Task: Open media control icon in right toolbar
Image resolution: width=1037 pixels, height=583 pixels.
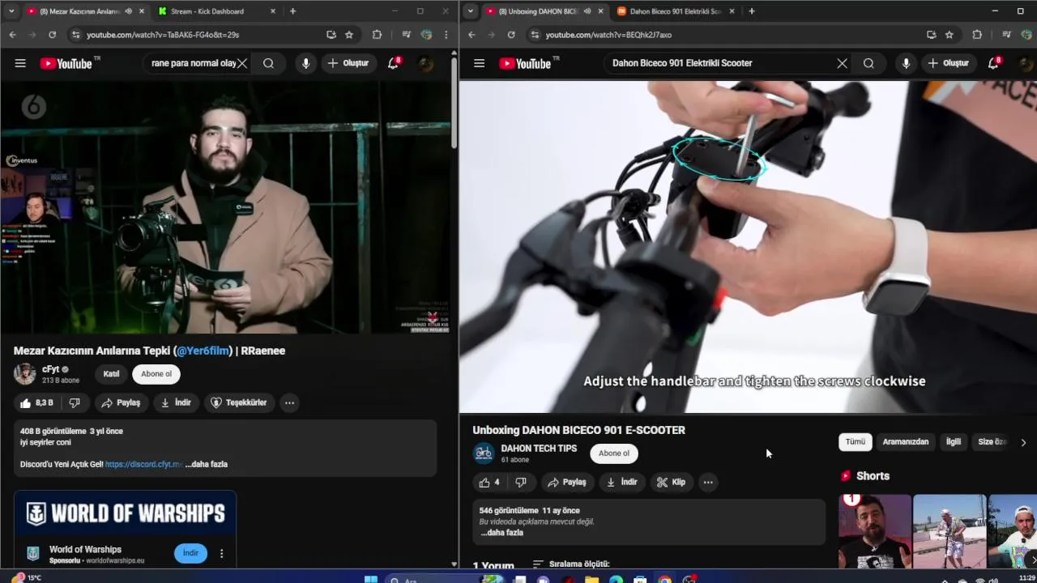Action: [x=1006, y=35]
